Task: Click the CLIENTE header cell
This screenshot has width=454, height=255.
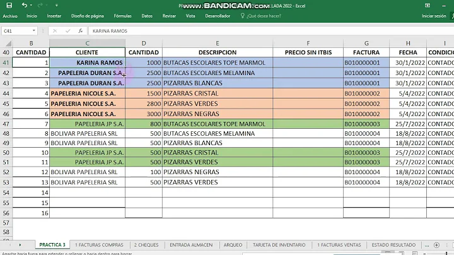Action: (x=87, y=52)
